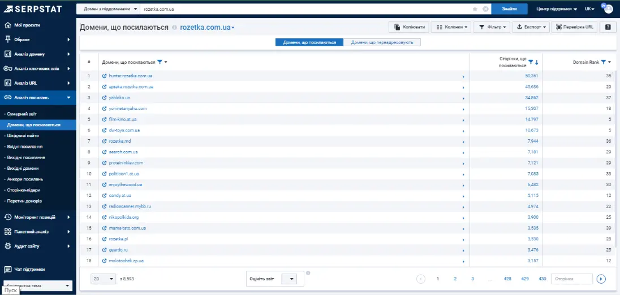
Task: Switch to Домени, що переадресовують tab
Action: coord(382,42)
